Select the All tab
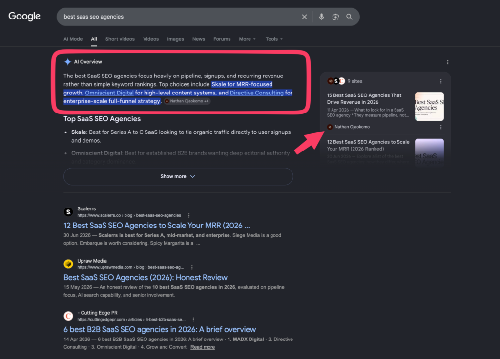The width and height of the screenshot is (500, 359). [x=94, y=39]
